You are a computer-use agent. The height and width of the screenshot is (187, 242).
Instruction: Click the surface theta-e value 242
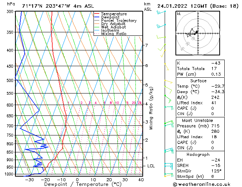click(215, 97)
